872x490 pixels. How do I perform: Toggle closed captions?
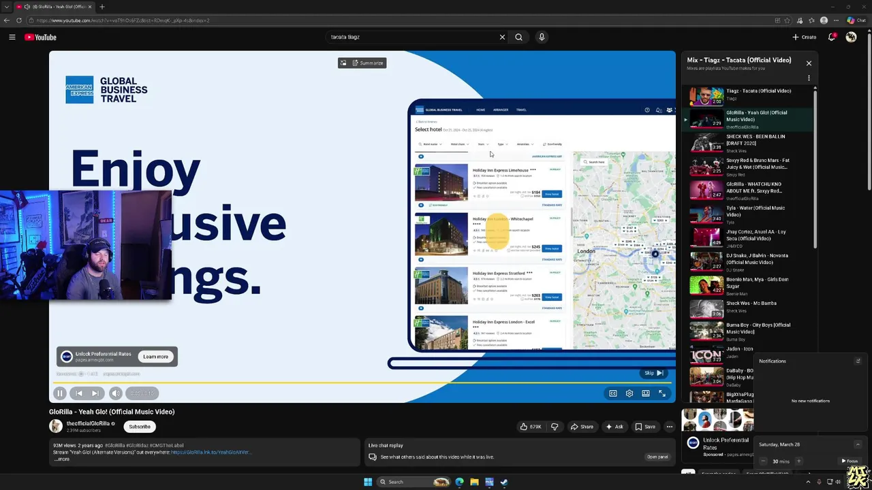[612, 393]
